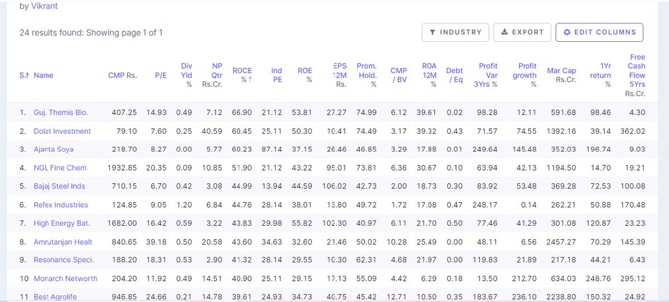Image resolution: width=669 pixels, height=302 pixels.
Task: Click the download icon on Export button
Action: (505, 32)
